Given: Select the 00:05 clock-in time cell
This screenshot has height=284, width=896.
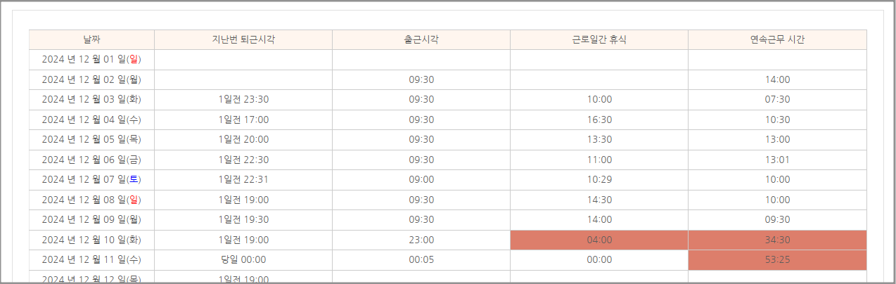Looking at the screenshot, I should point(421,260).
